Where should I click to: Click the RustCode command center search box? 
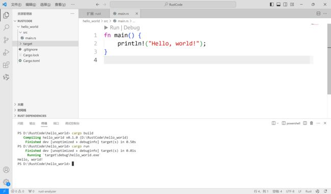tap(173, 5)
